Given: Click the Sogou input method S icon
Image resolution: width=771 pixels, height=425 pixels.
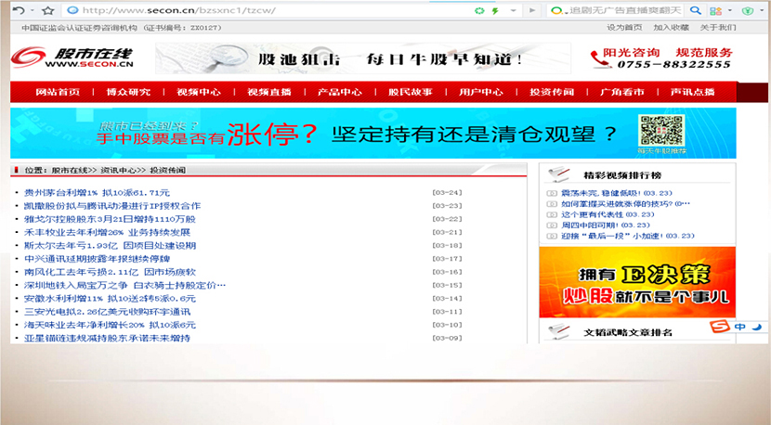Looking at the screenshot, I should tap(719, 328).
